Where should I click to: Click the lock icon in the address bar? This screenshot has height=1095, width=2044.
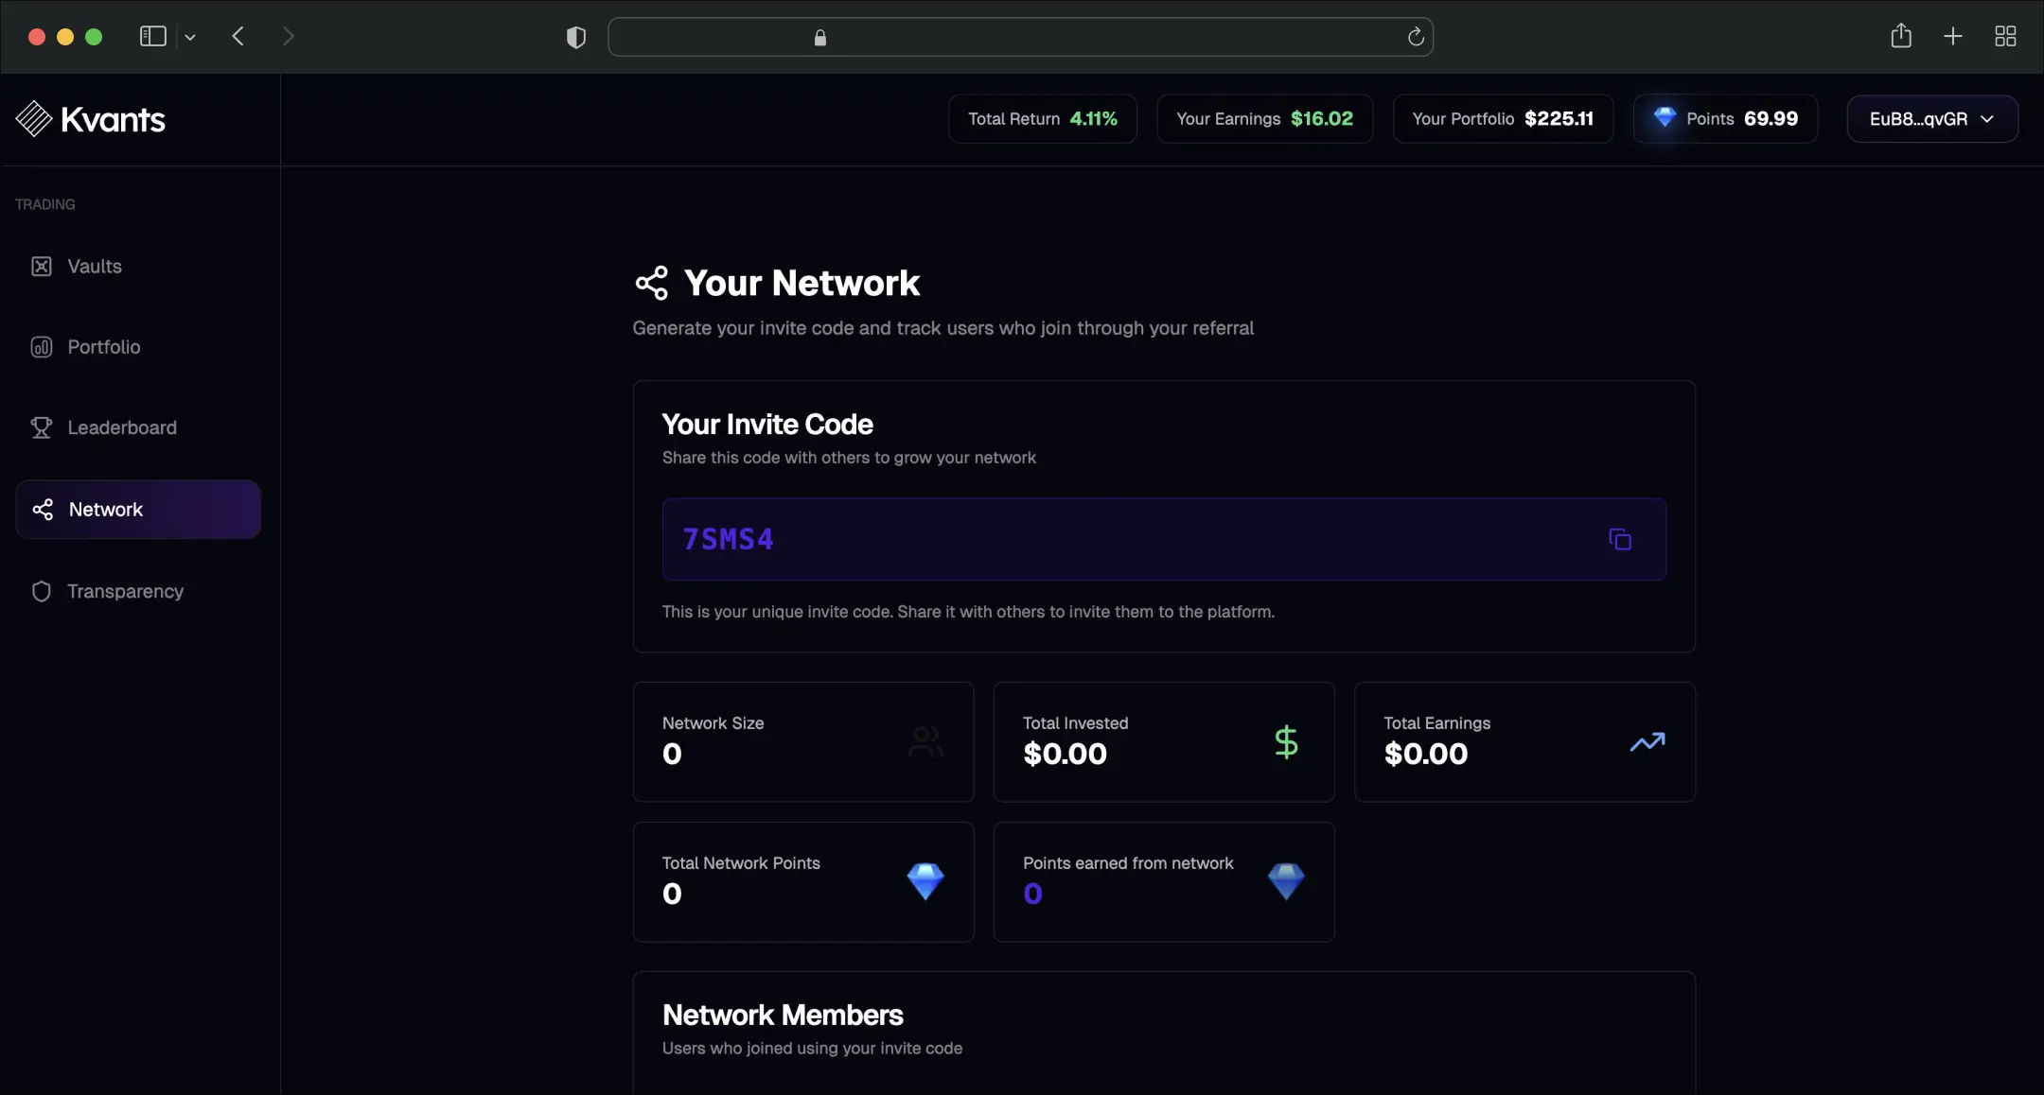coord(820,38)
